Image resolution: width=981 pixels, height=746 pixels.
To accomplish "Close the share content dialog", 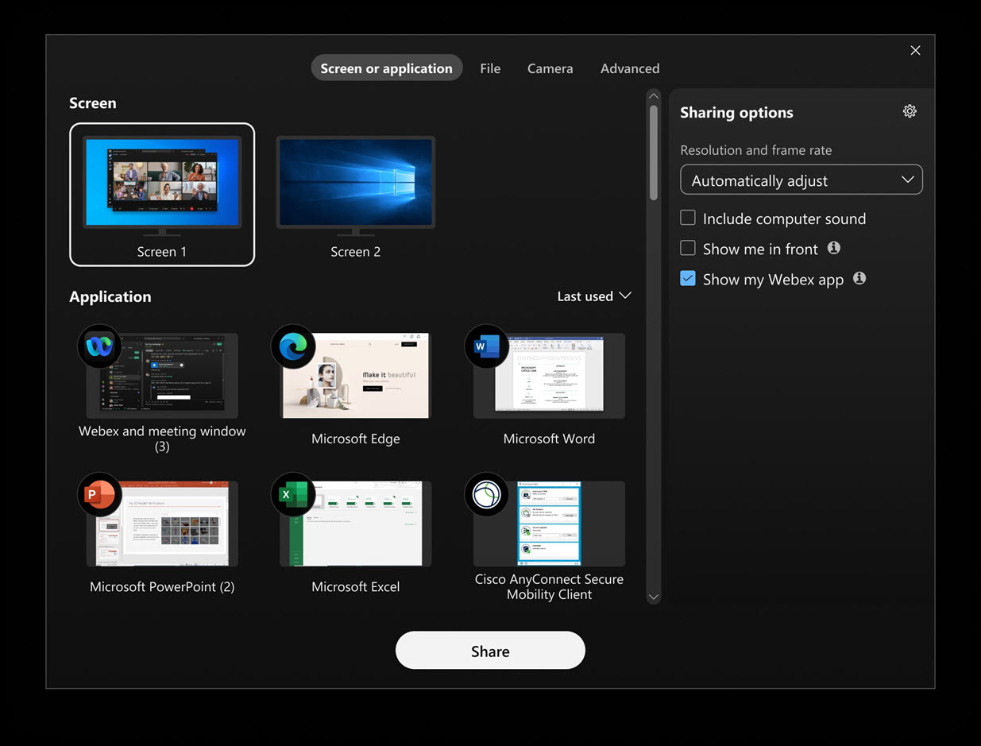I will pos(915,50).
